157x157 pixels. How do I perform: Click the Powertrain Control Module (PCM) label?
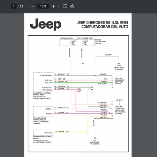(x=42, y=96)
